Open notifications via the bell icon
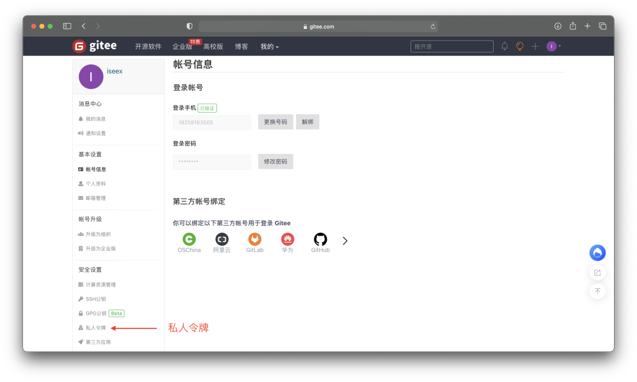 pyautogui.click(x=504, y=46)
